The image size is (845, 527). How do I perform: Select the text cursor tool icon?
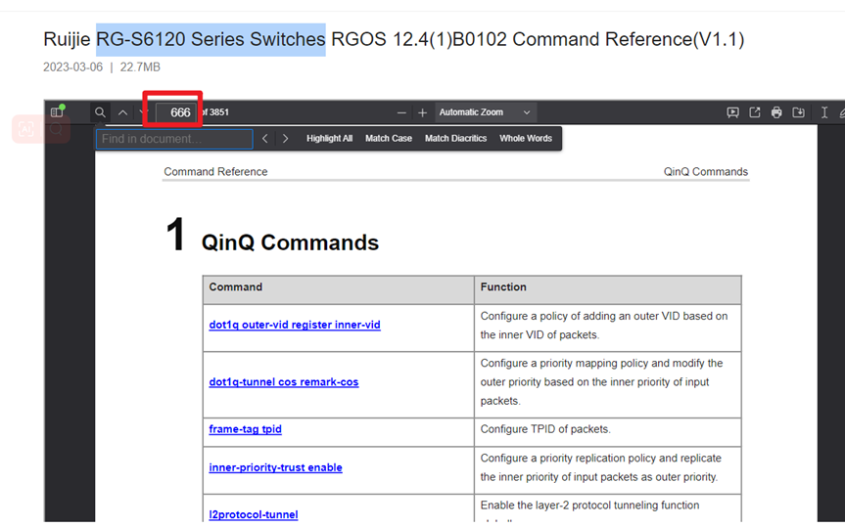(824, 112)
